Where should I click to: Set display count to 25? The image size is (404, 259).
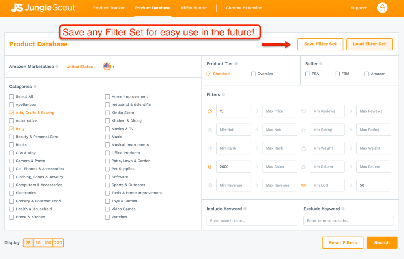click(28, 243)
